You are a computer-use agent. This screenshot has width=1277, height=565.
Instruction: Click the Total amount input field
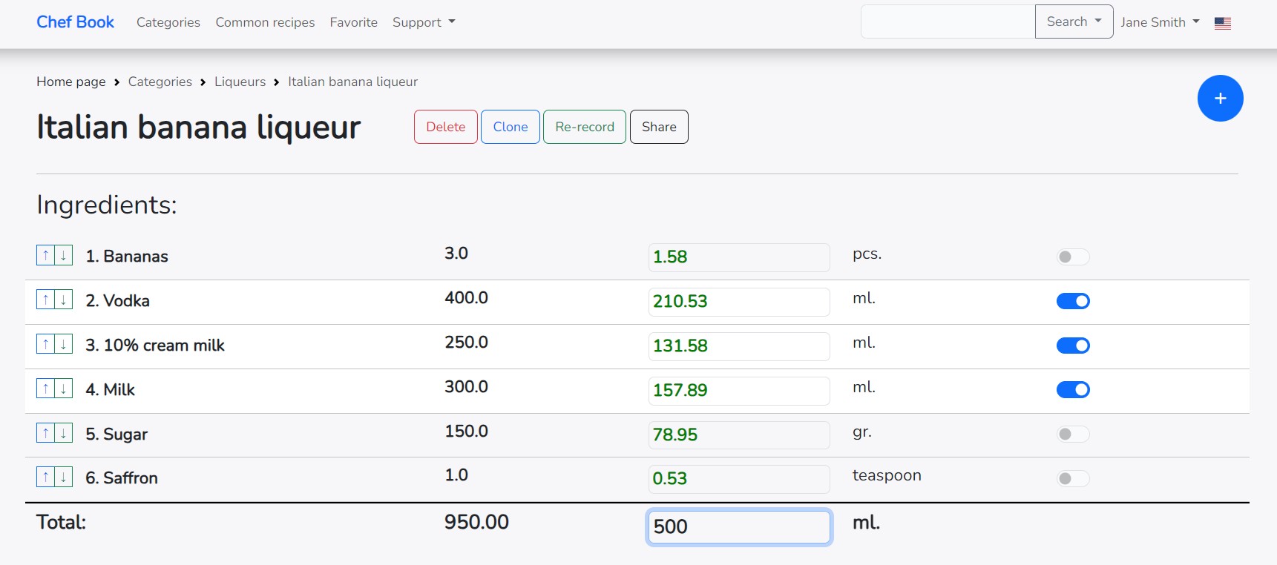[x=738, y=526]
